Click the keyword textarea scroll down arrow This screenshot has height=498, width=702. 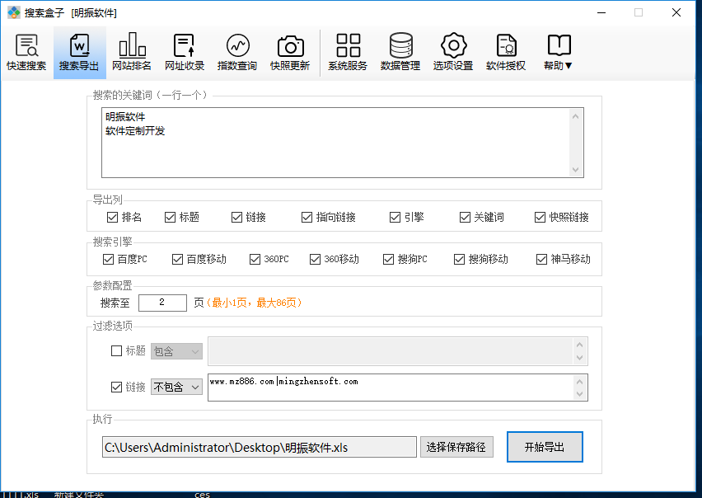[x=576, y=171]
